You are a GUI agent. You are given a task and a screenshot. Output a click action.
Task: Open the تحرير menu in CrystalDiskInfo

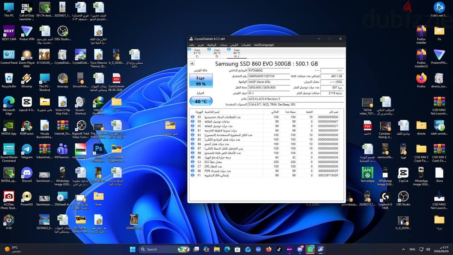point(201,45)
